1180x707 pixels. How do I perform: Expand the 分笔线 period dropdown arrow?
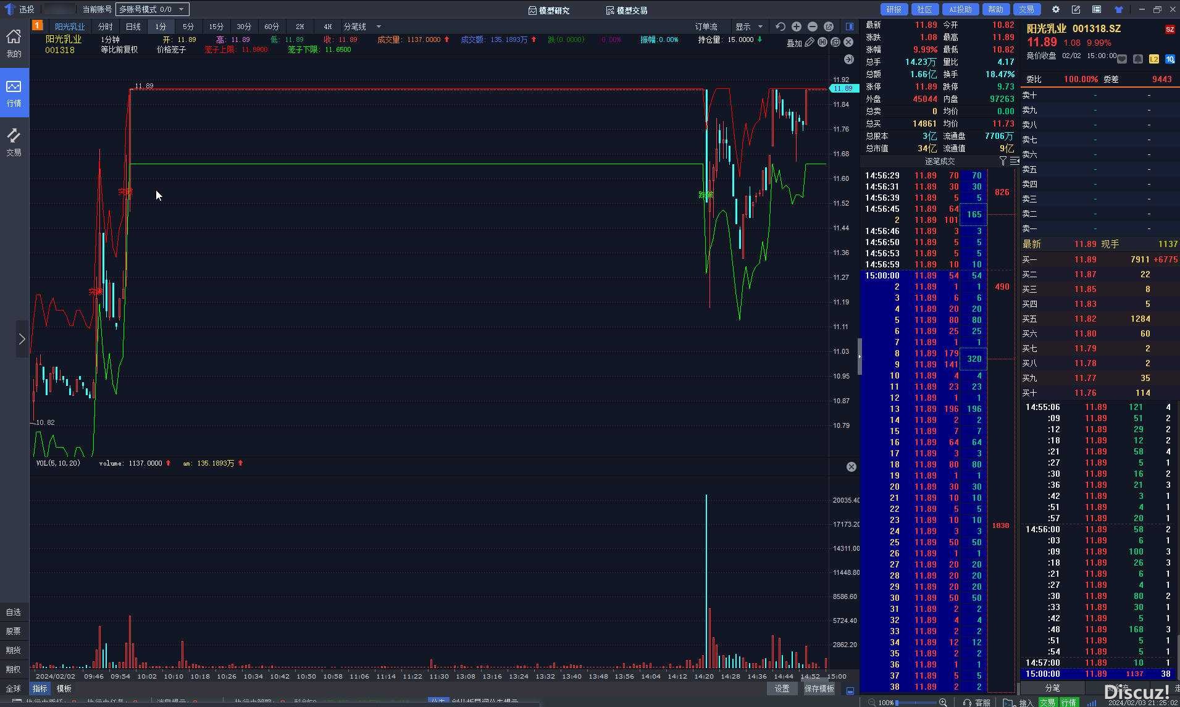coord(379,27)
